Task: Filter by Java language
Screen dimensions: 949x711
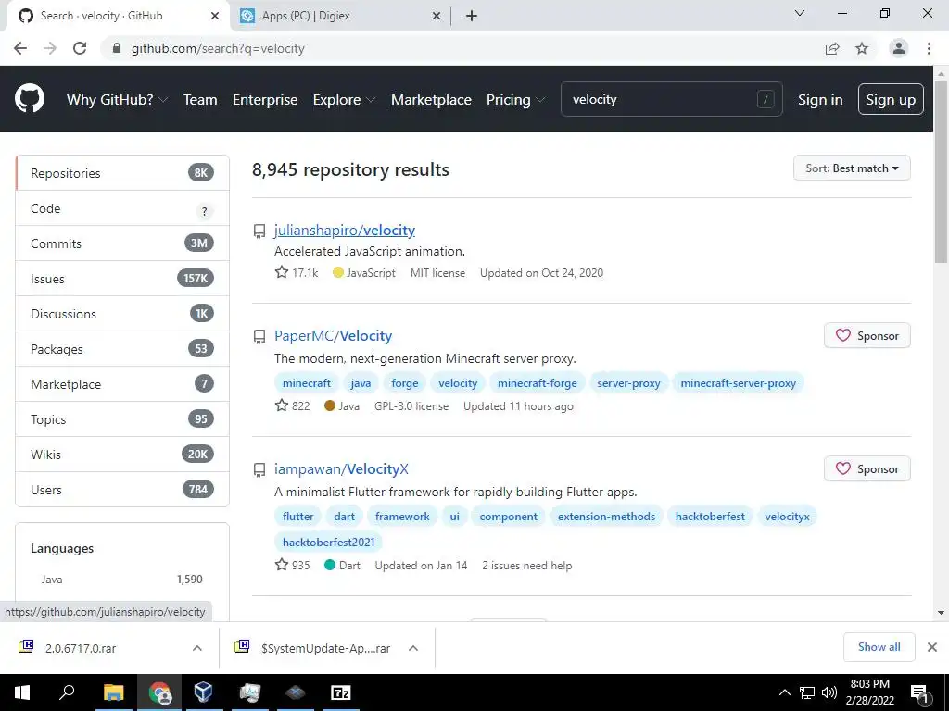Action: pos(121,579)
